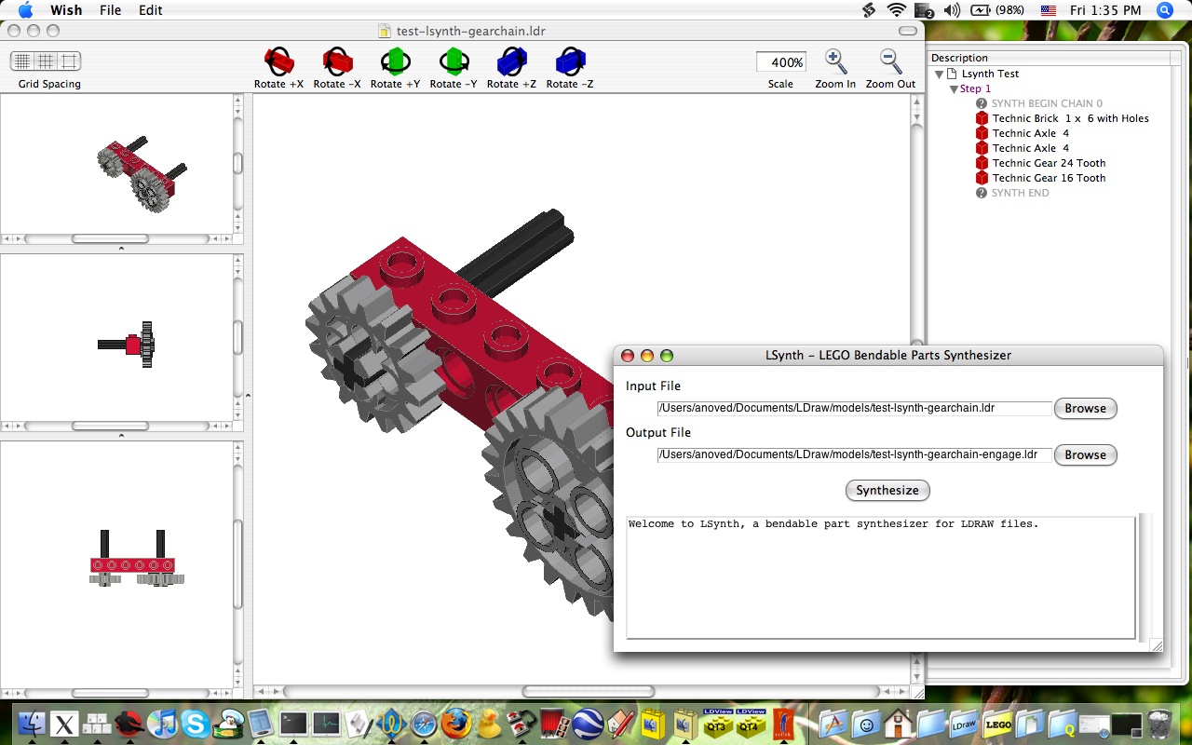Click the clock showing Fri 1:35 PM
This screenshot has height=745, width=1192.
[x=1105, y=10]
